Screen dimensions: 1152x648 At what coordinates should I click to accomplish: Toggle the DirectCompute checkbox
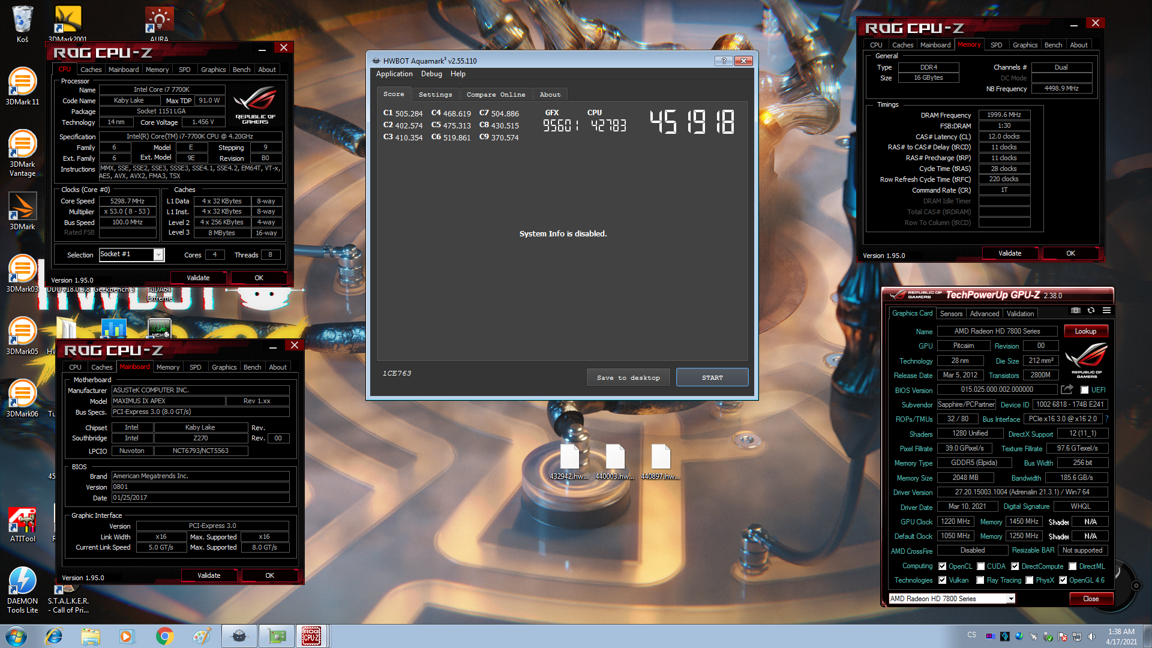tap(1015, 566)
